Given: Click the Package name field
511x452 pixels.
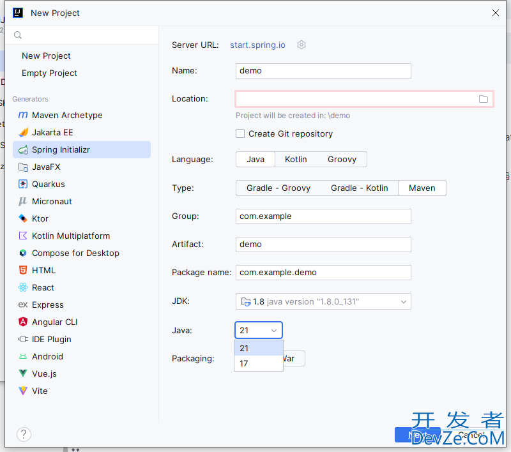Looking at the screenshot, I should 323,272.
